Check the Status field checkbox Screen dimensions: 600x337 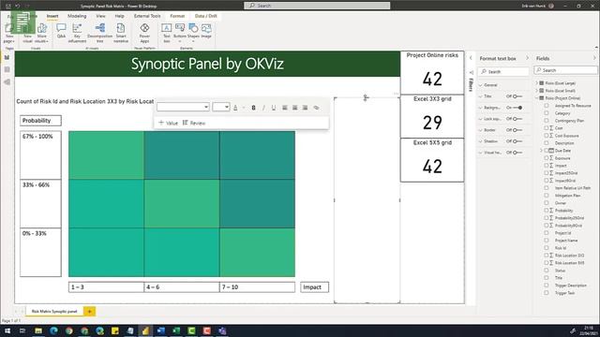pyautogui.click(x=547, y=271)
